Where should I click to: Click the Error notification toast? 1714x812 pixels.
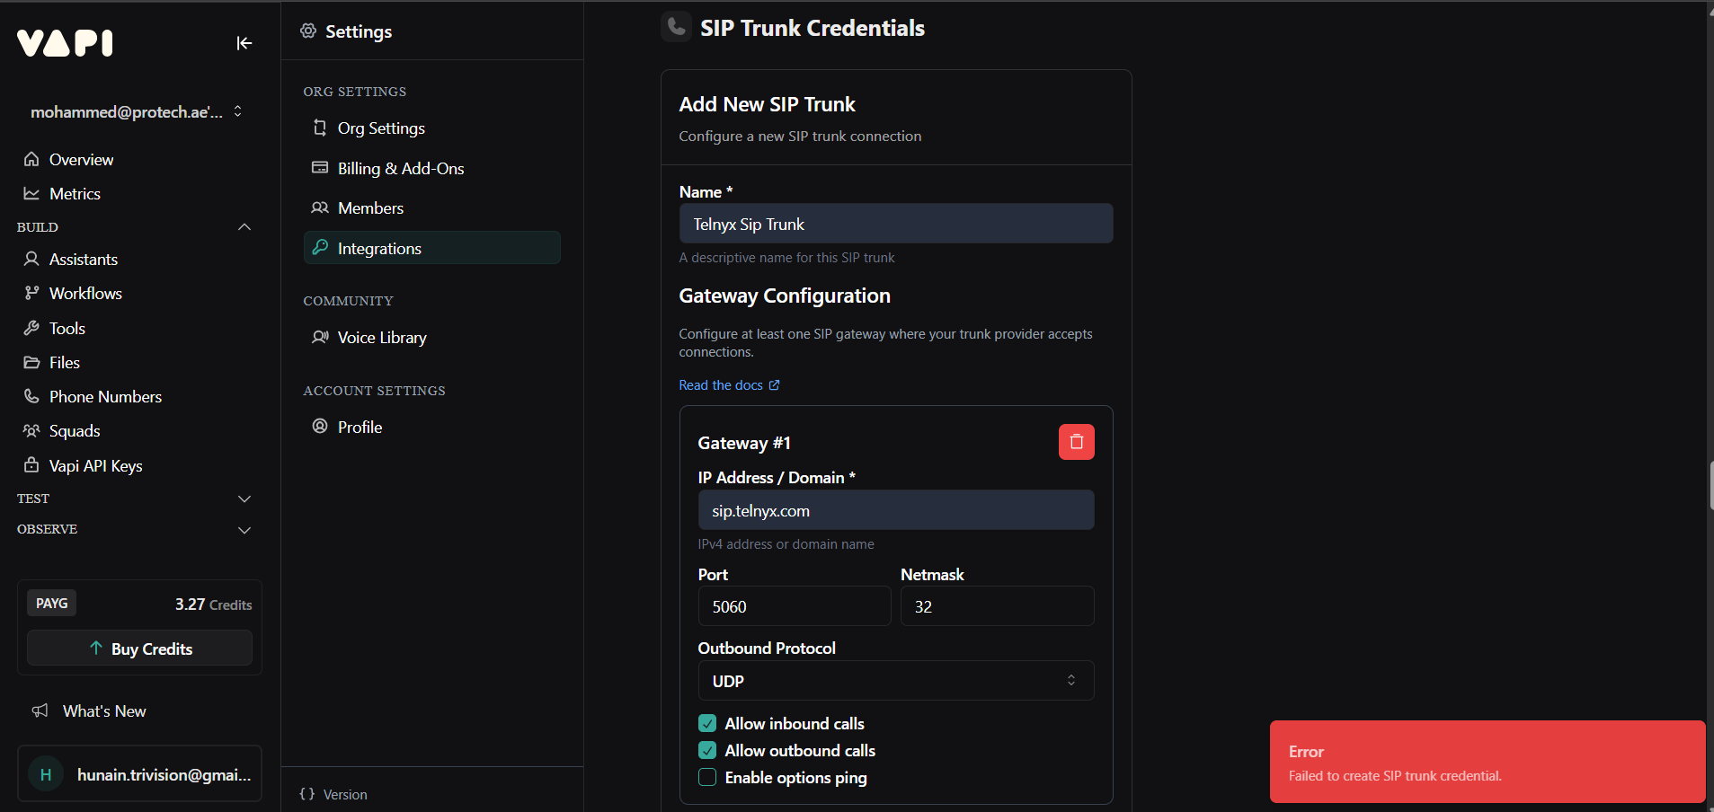click(x=1488, y=762)
